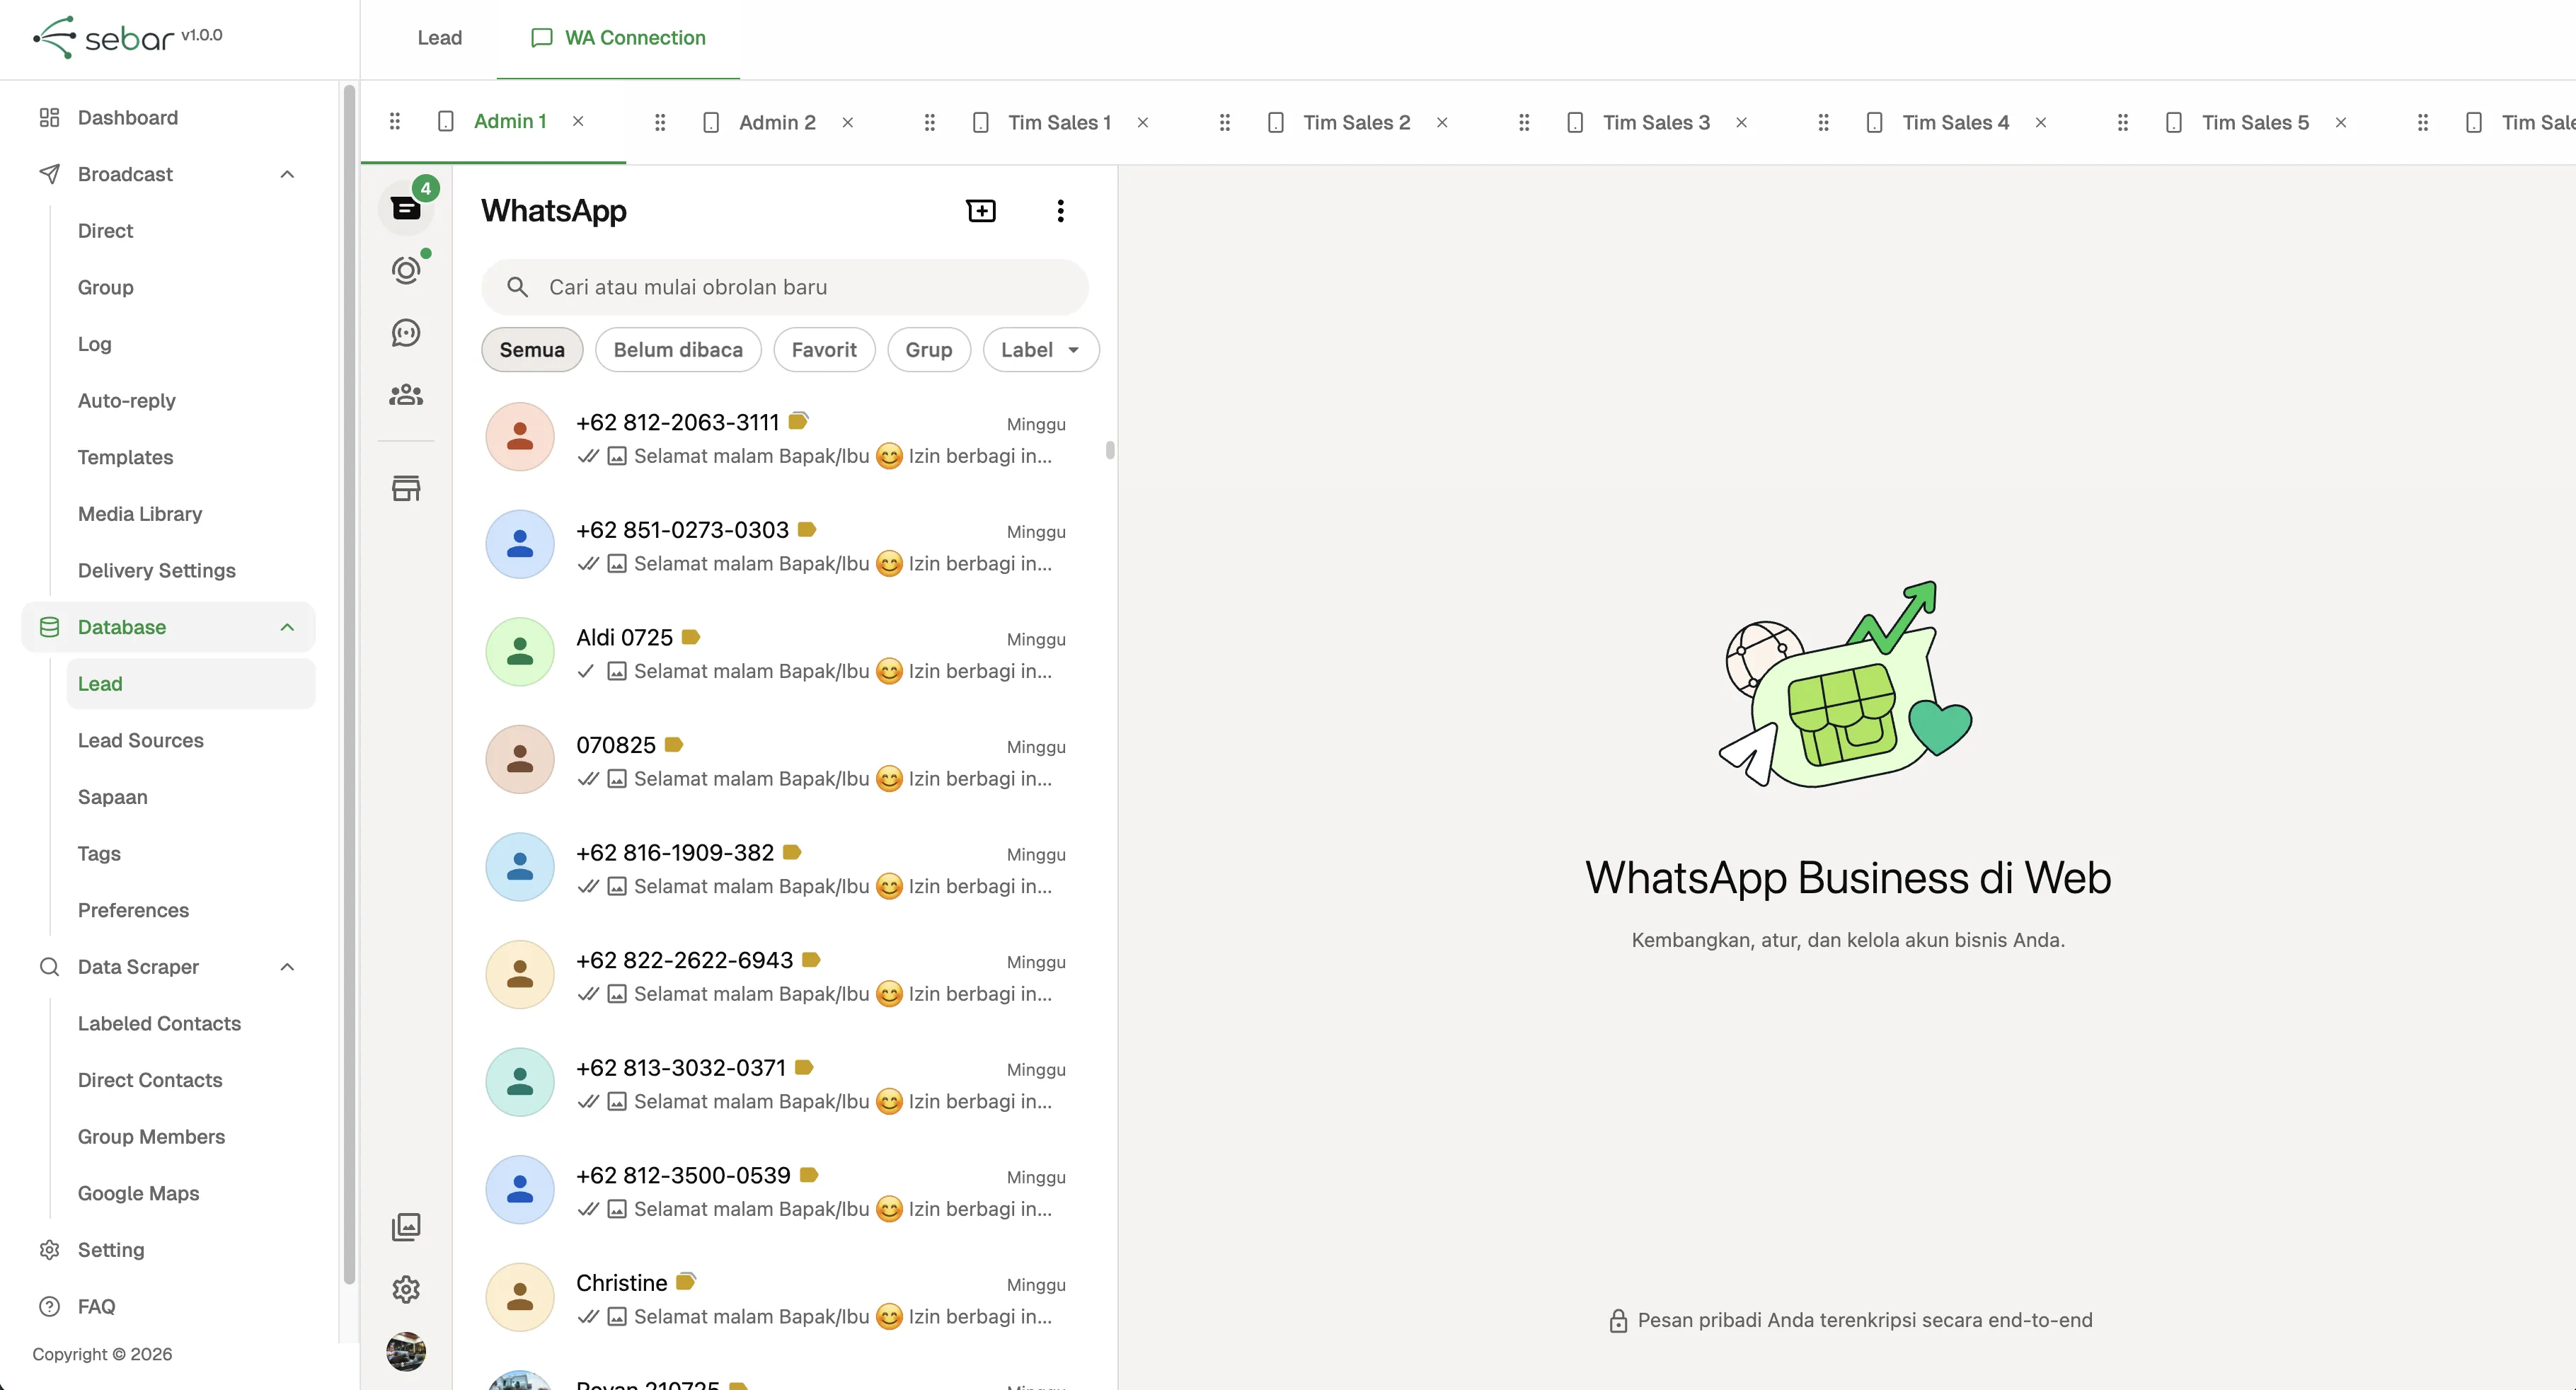
Task: Click the chat list scrollbar
Action: click(1110, 450)
